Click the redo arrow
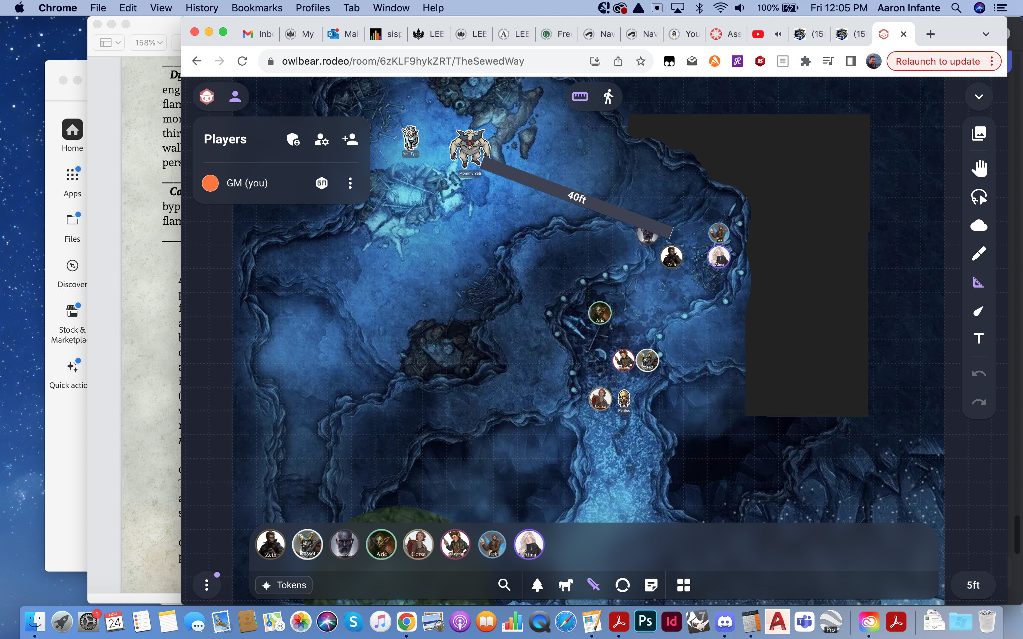Viewport: 1023px width, 639px height. tap(979, 402)
